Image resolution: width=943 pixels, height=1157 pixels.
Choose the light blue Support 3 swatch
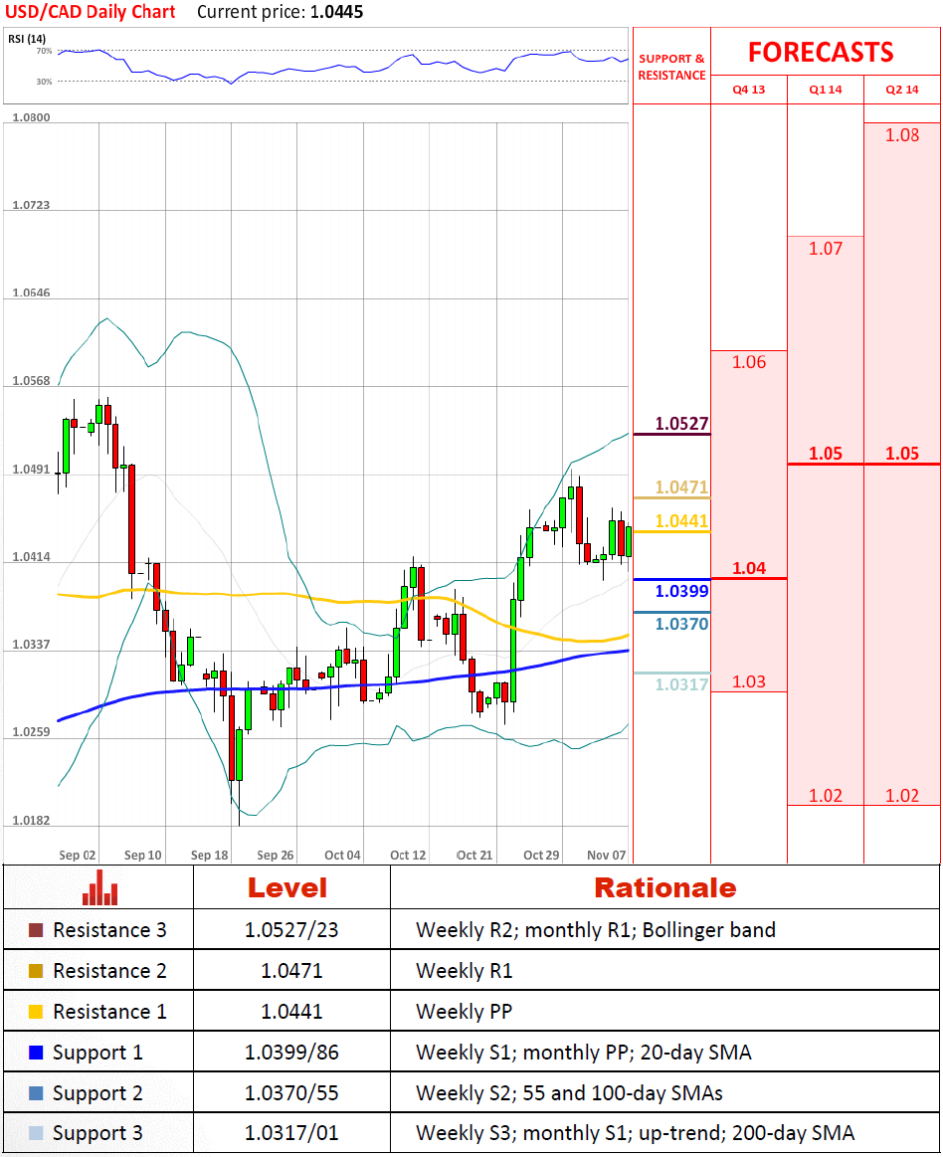(37, 1134)
